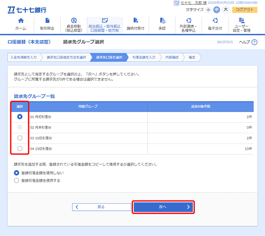Click disabled radio for 02 月末引落分
The height and width of the screenshot is (236, 265).
[20, 127]
